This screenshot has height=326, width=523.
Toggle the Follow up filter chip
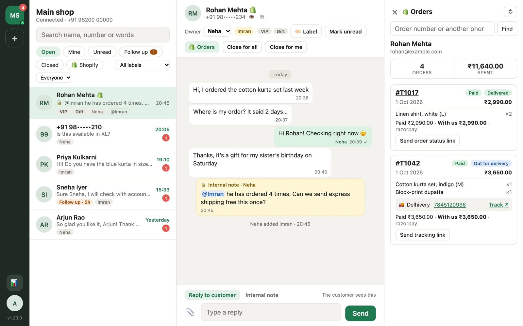(x=141, y=52)
